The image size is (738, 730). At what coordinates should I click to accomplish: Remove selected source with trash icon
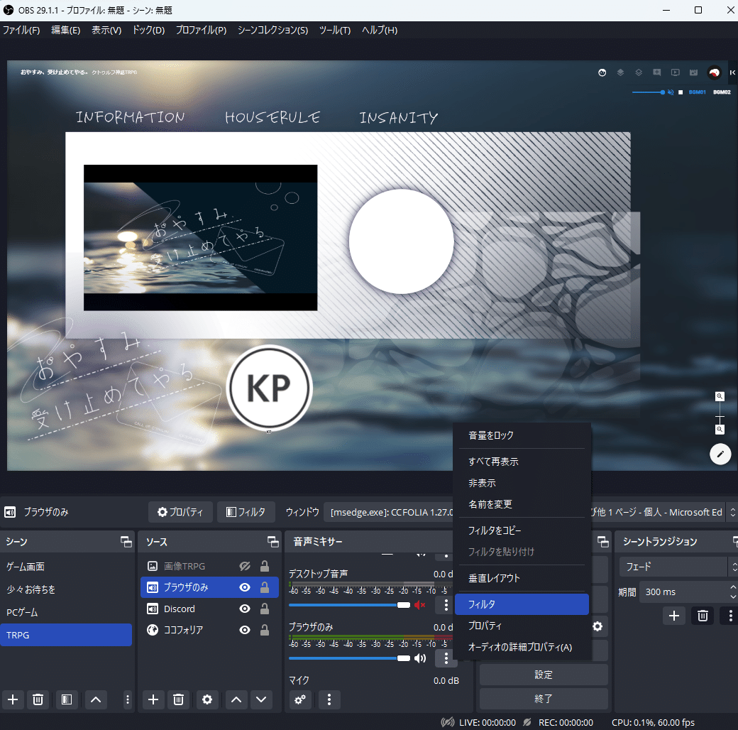coord(178,699)
